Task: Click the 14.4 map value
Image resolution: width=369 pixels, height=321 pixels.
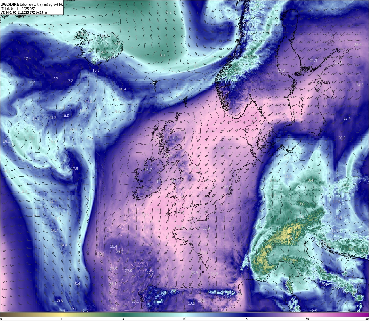Action: point(63,245)
